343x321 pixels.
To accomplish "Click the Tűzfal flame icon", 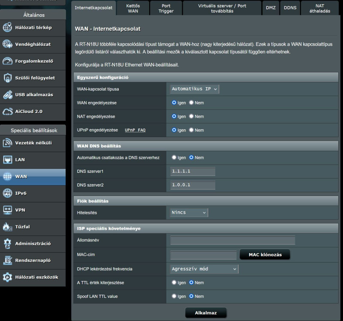I will [8, 226].
